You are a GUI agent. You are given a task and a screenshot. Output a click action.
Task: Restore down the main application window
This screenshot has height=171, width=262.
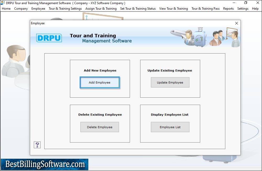(246, 3)
